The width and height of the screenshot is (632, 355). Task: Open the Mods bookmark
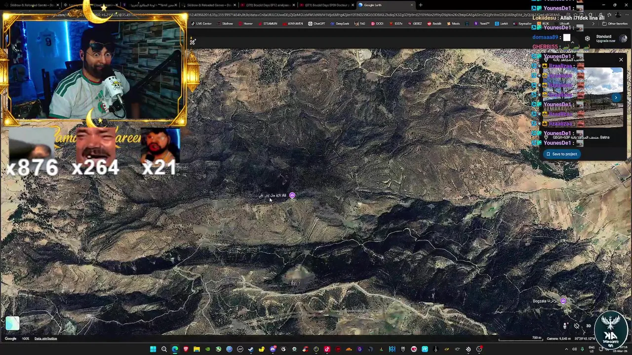[x=453, y=24]
